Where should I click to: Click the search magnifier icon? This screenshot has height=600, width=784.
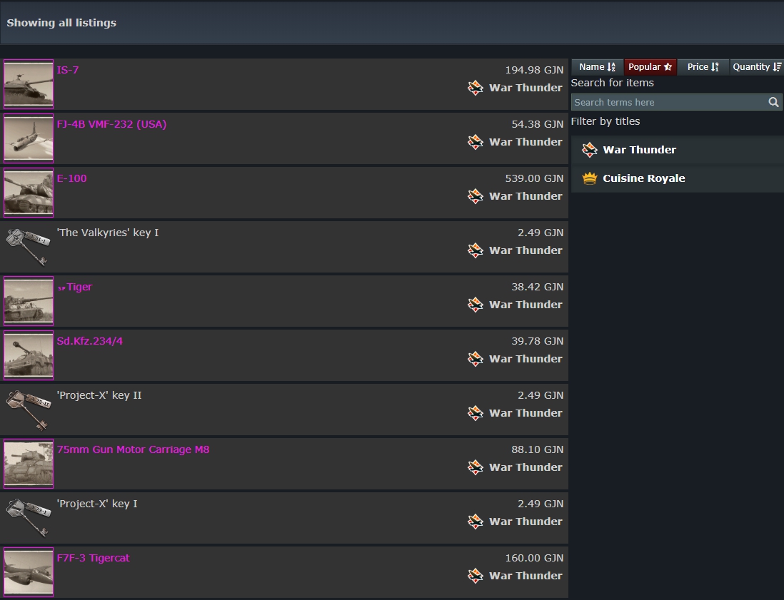(x=773, y=103)
